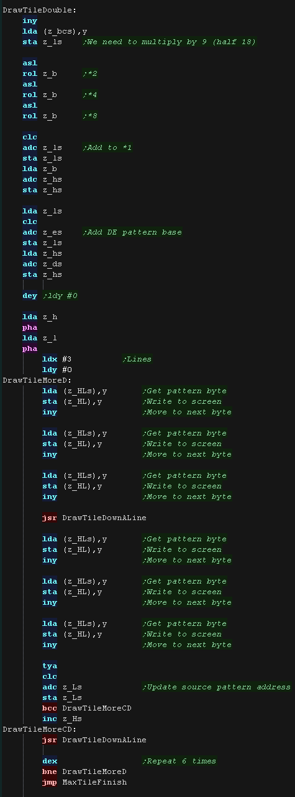Click the 'lda (z_bcs),y' line

coord(55,31)
